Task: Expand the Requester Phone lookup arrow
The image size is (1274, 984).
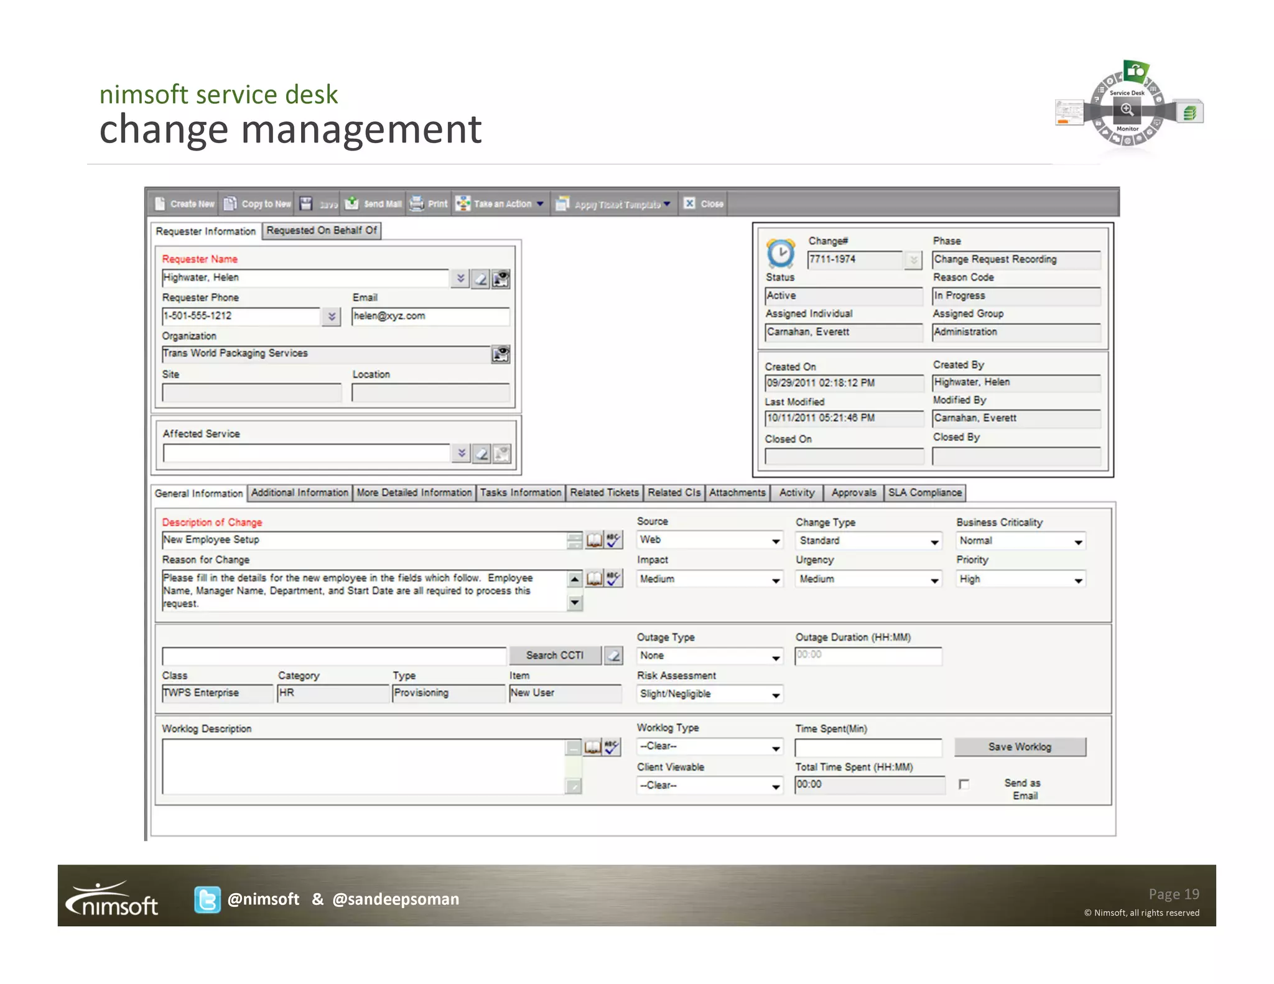Action: (332, 317)
